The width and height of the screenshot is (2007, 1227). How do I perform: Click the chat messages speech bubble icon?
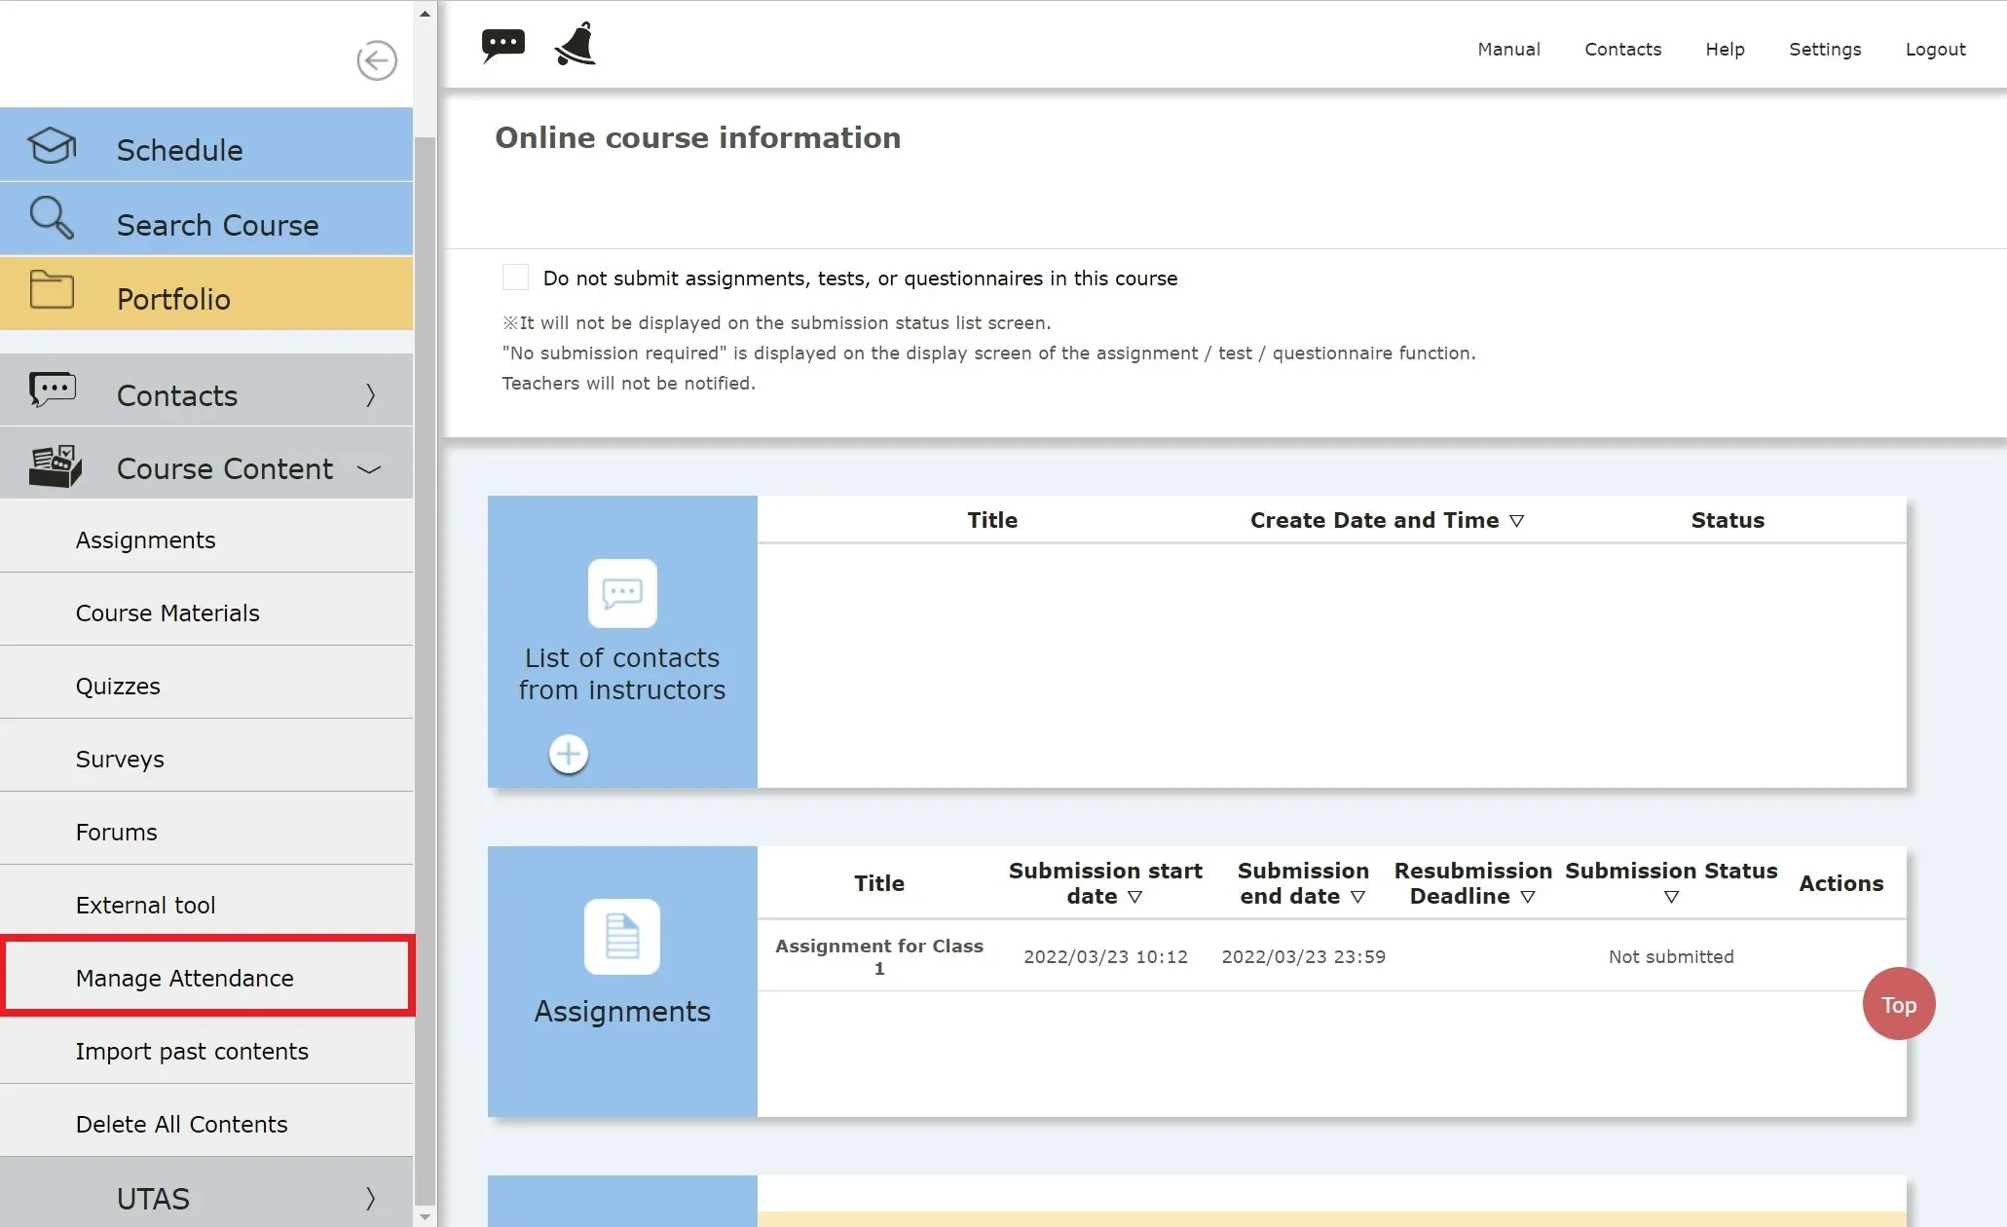tap(502, 45)
